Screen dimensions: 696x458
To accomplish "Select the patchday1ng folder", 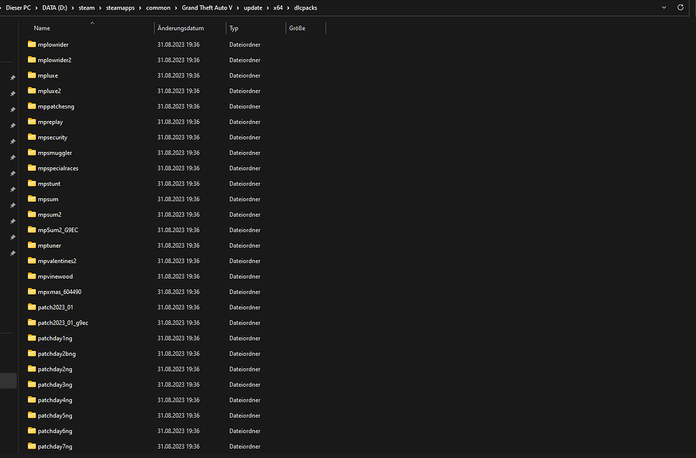I will click(x=54, y=338).
